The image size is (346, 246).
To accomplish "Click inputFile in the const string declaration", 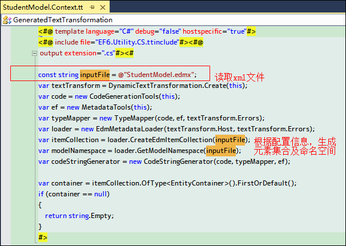I will pyautogui.click(x=95, y=75).
